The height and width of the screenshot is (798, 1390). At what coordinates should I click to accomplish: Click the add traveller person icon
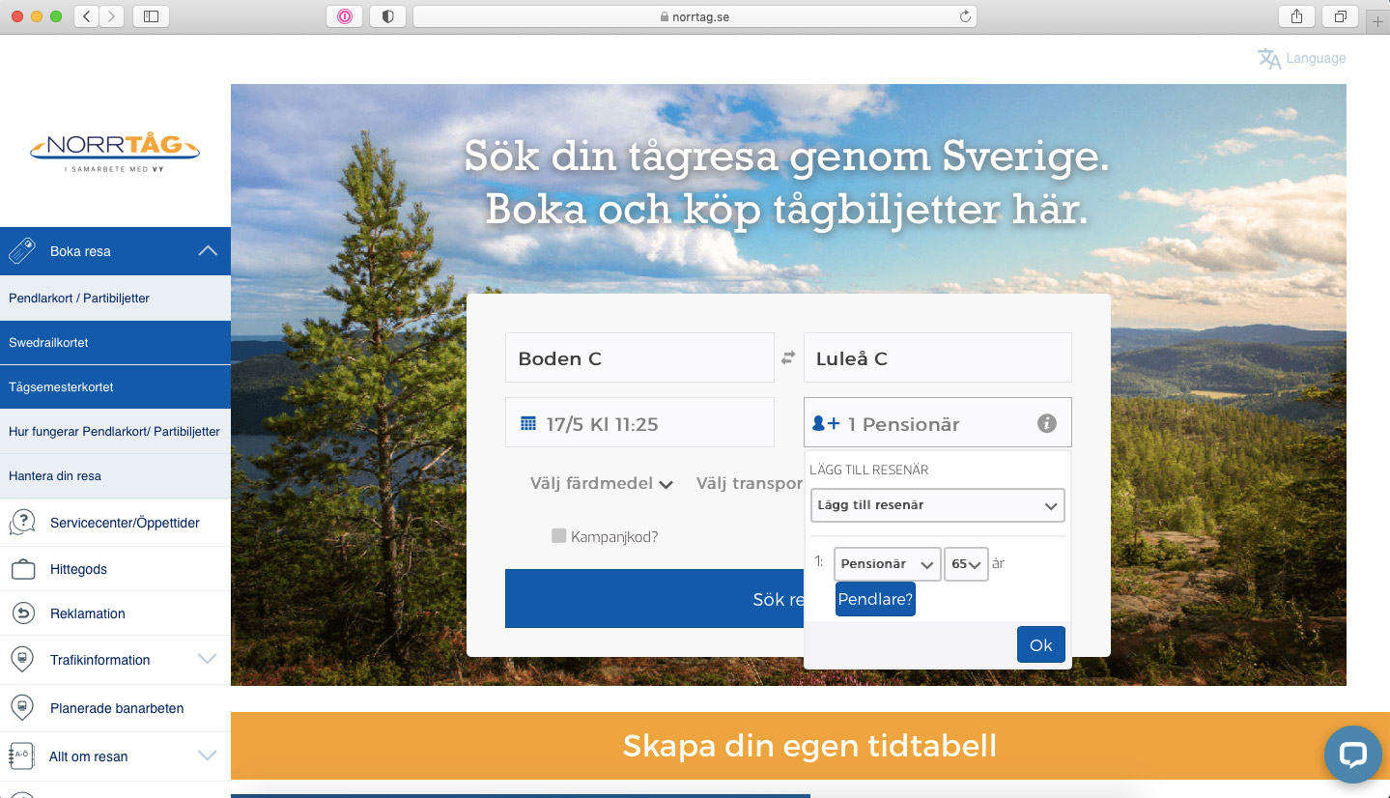point(826,423)
